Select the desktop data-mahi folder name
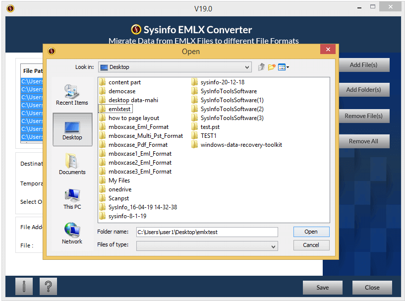This screenshot has height=301, width=405. tap(133, 100)
